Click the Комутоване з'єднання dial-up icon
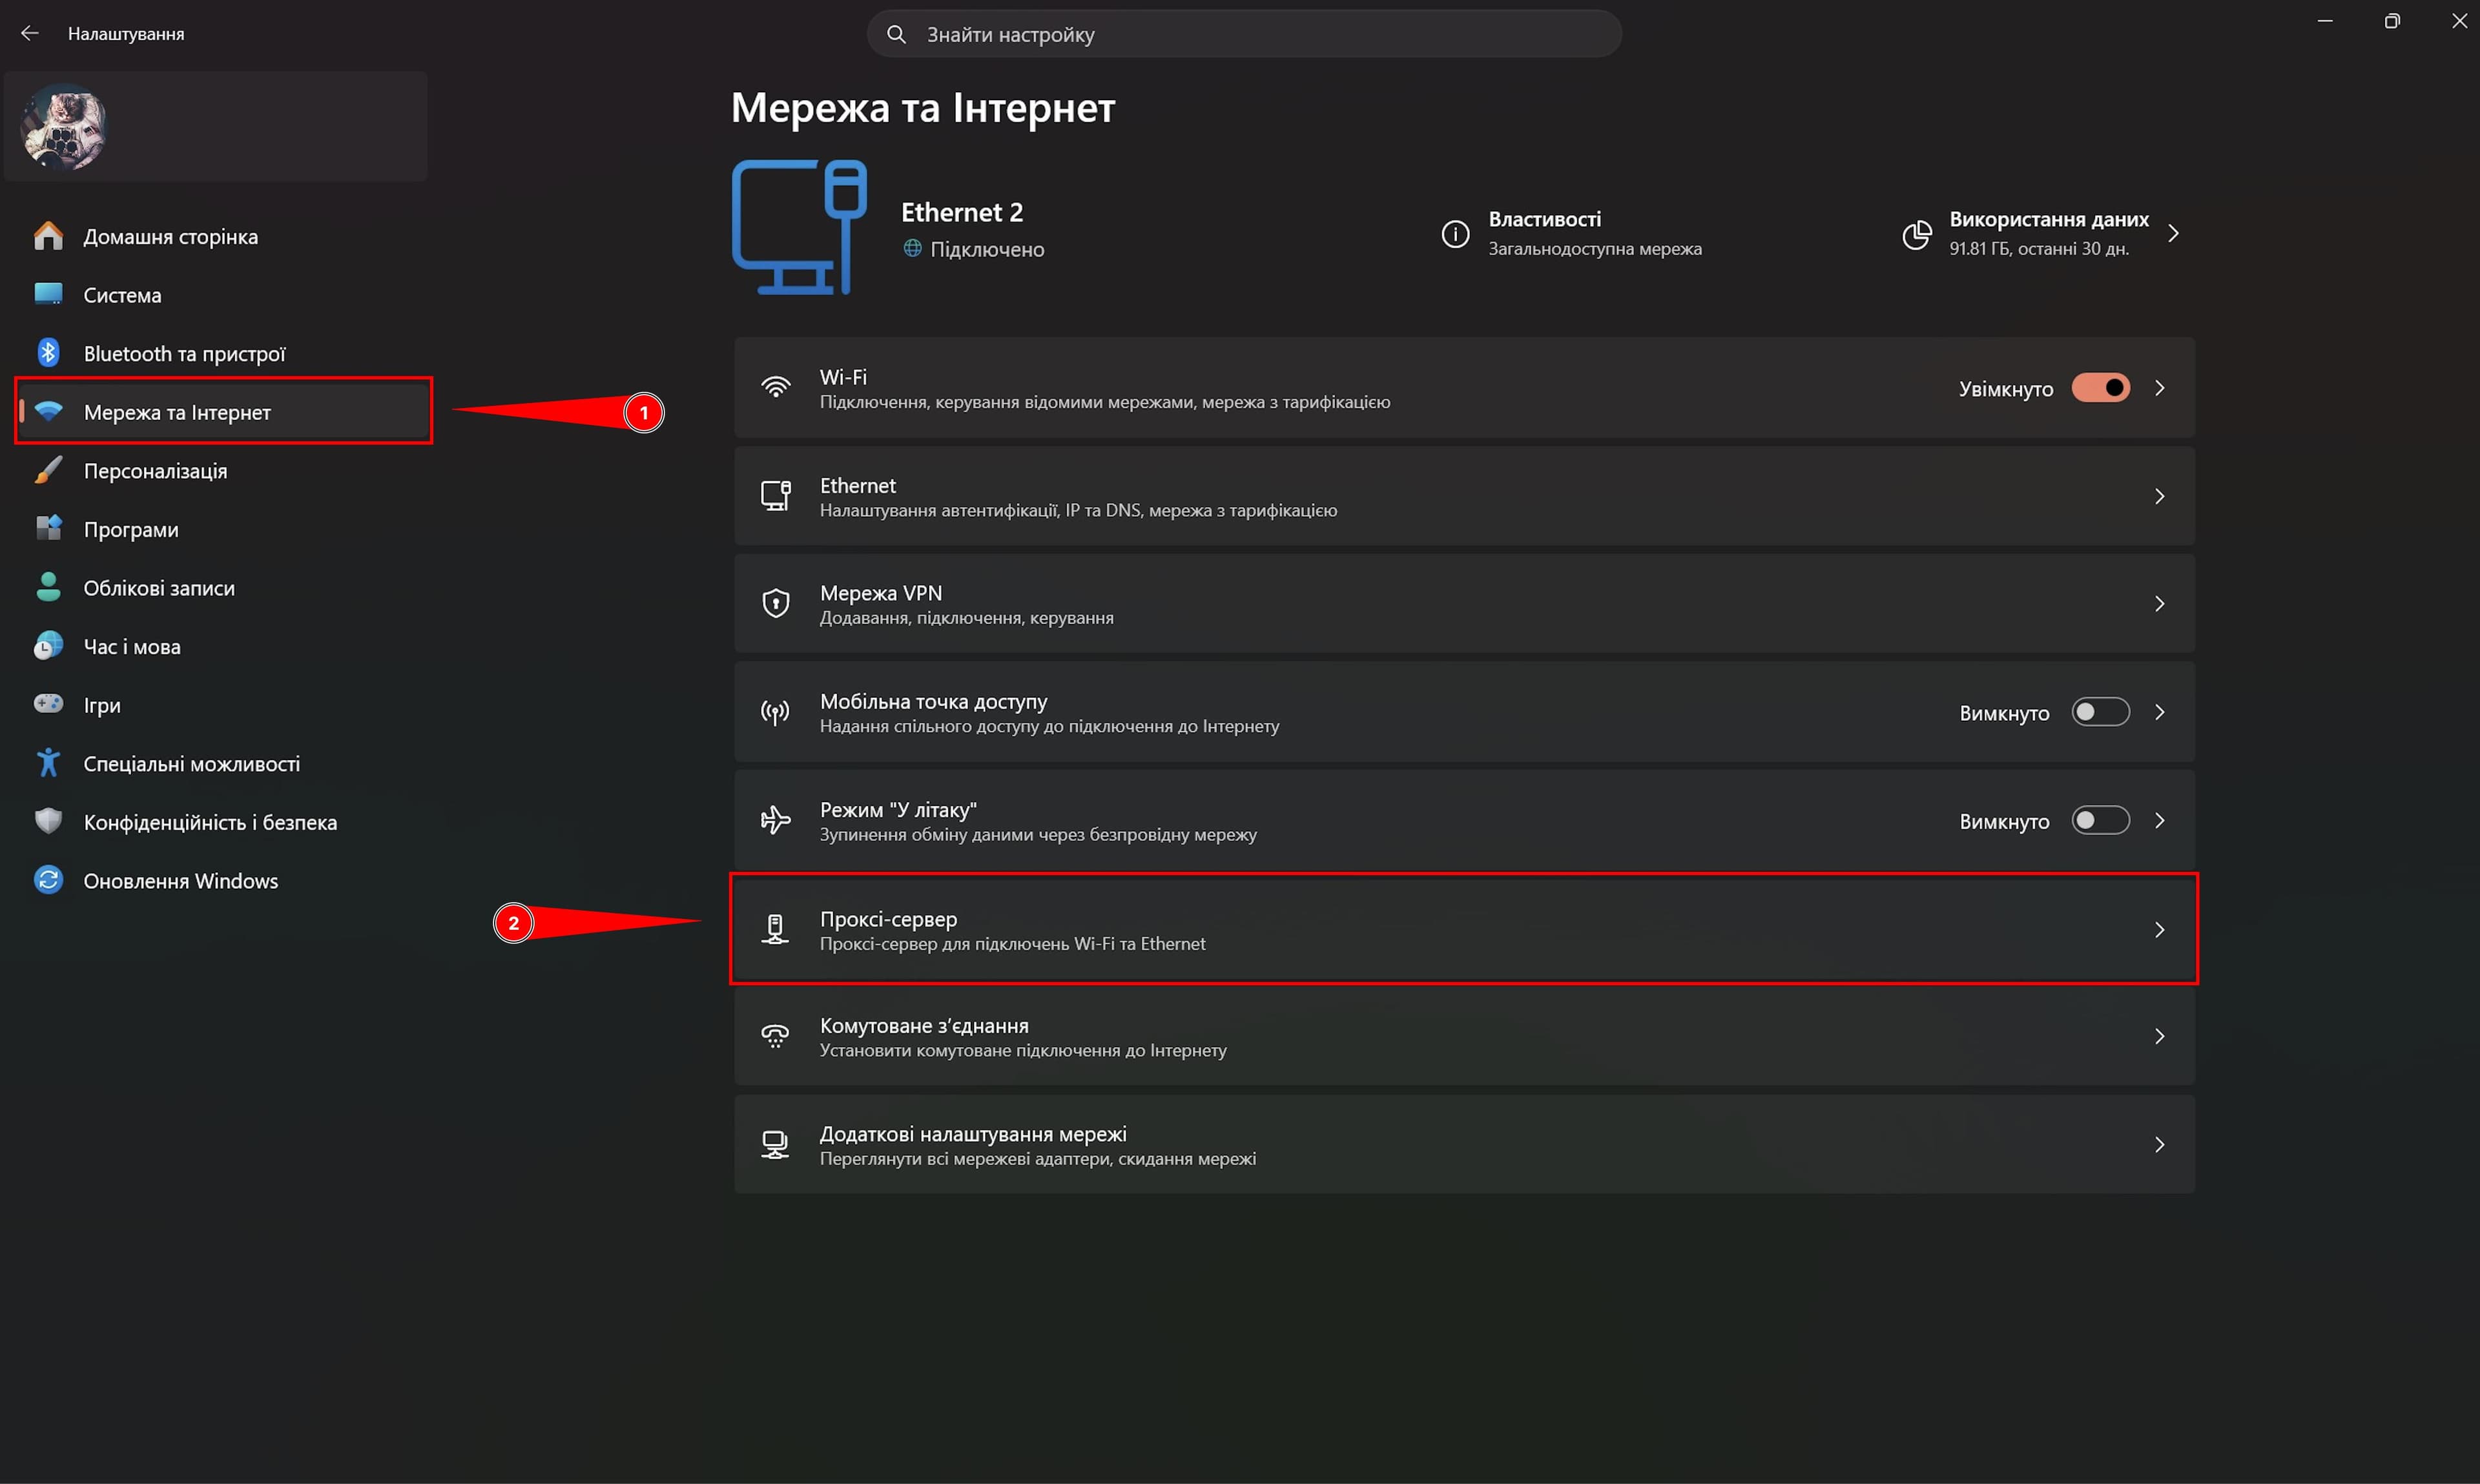This screenshot has height=1484, width=2480. (x=776, y=1036)
